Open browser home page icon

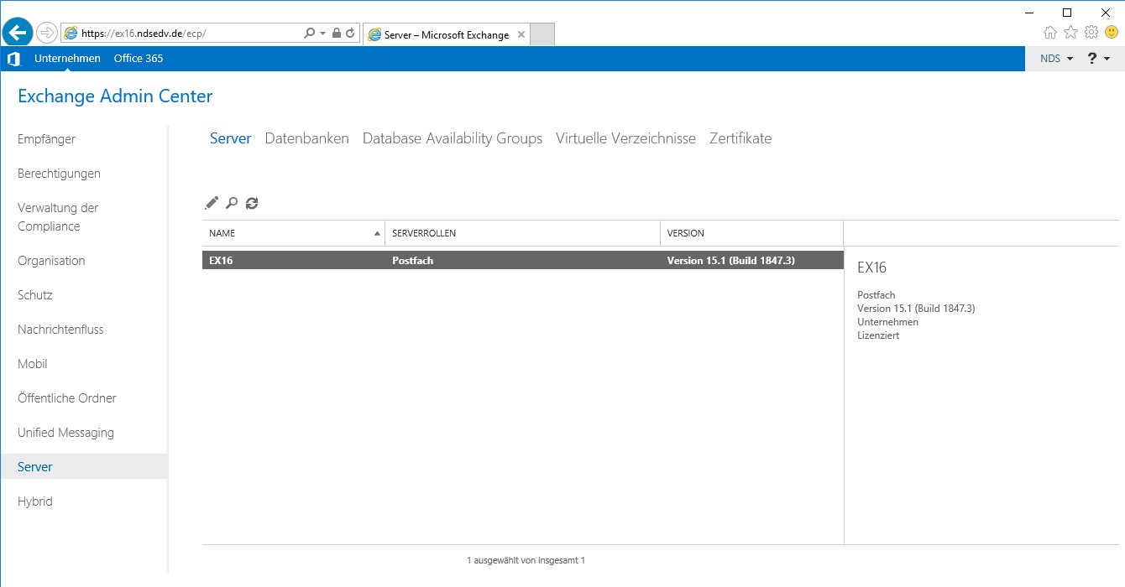1050,33
